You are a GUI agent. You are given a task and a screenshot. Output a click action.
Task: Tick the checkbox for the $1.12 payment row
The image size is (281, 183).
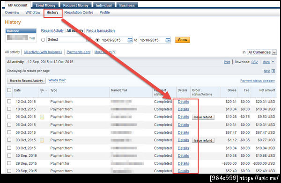coord(9,139)
